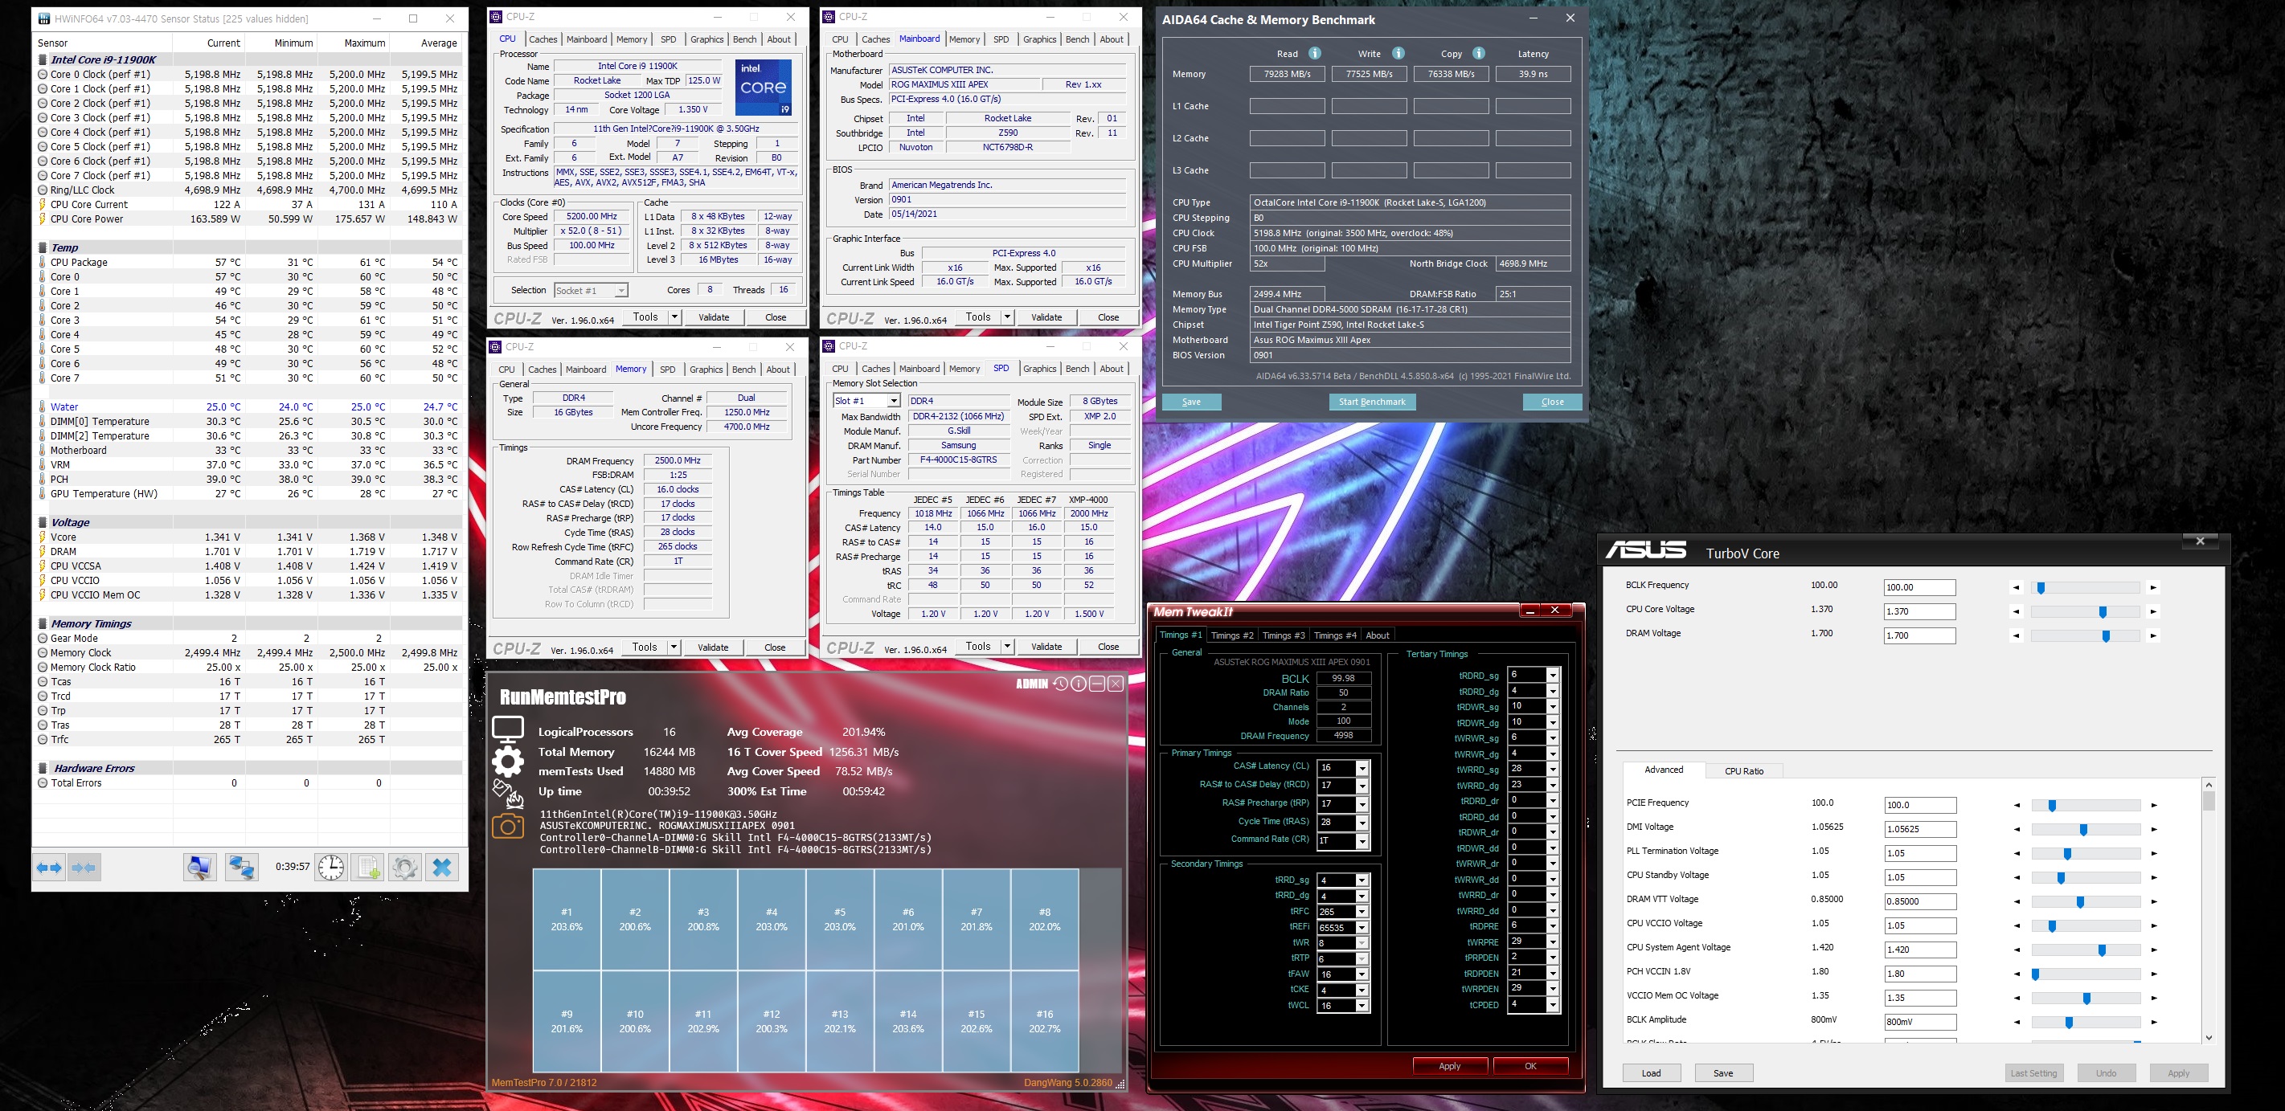Click the RunMemtestPro camera screenshot icon
The image size is (2285, 1111).
[507, 827]
